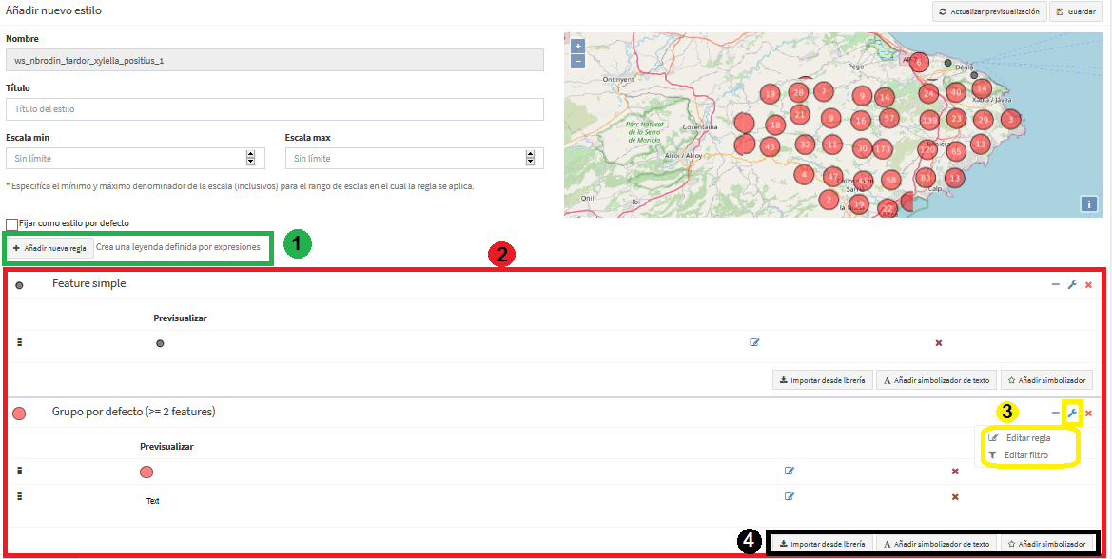The width and height of the screenshot is (1112, 559).
Task: Enable Fijar como estilo por defecto
Action: pyautogui.click(x=11, y=224)
